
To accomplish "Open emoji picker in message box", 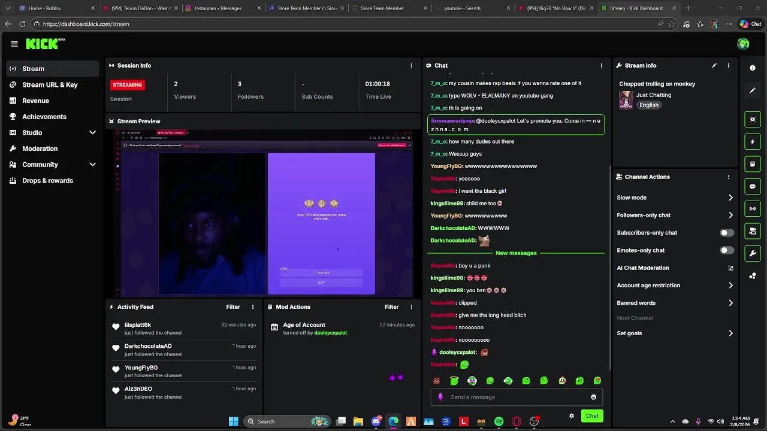I will pos(593,397).
